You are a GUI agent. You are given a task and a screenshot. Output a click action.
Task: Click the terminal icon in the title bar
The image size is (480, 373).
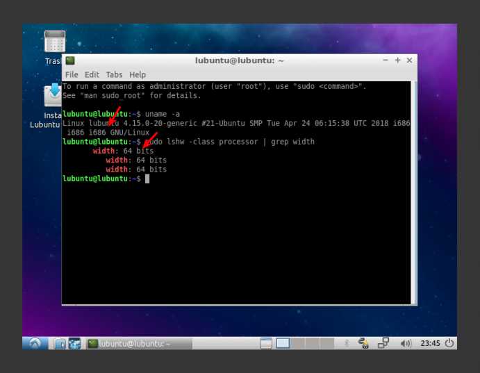70,60
